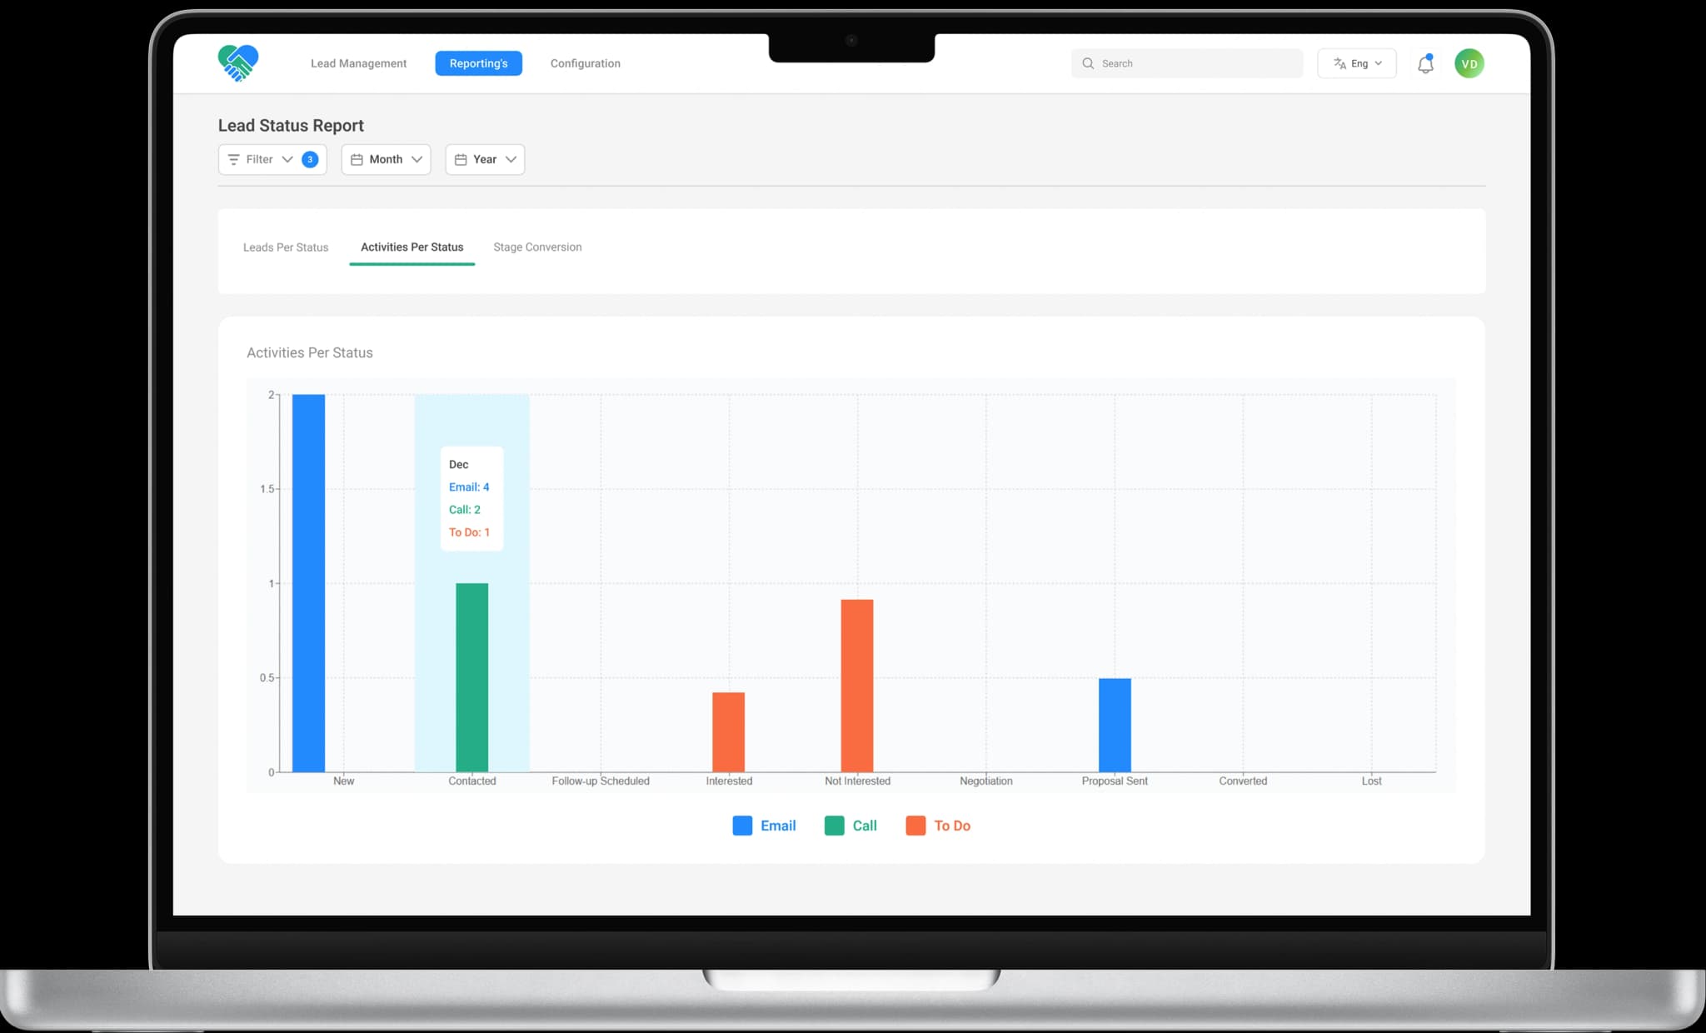1706x1033 pixels.
Task: Open notifications via the bell icon
Action: [1425, 64]
